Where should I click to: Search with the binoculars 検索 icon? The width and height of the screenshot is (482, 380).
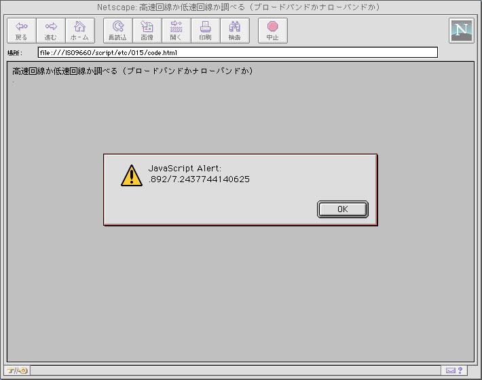tap(235, 31)
